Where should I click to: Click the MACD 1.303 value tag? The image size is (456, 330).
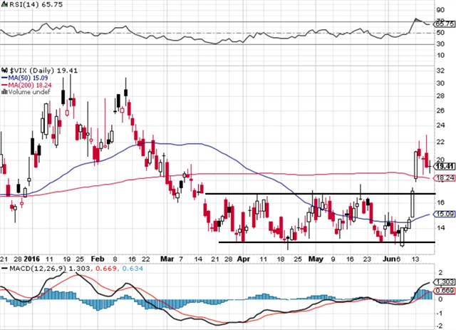coord(445,283)
